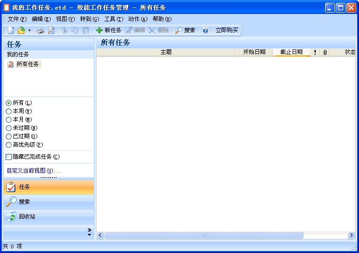Close the application window

(x=351, y=8)
